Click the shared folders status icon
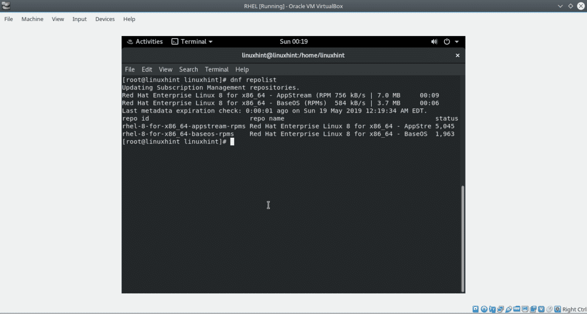 click(x=516, y=309)
